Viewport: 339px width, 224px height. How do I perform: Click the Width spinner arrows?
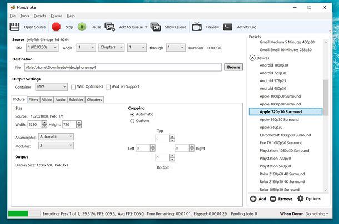[x=44, y=125]
